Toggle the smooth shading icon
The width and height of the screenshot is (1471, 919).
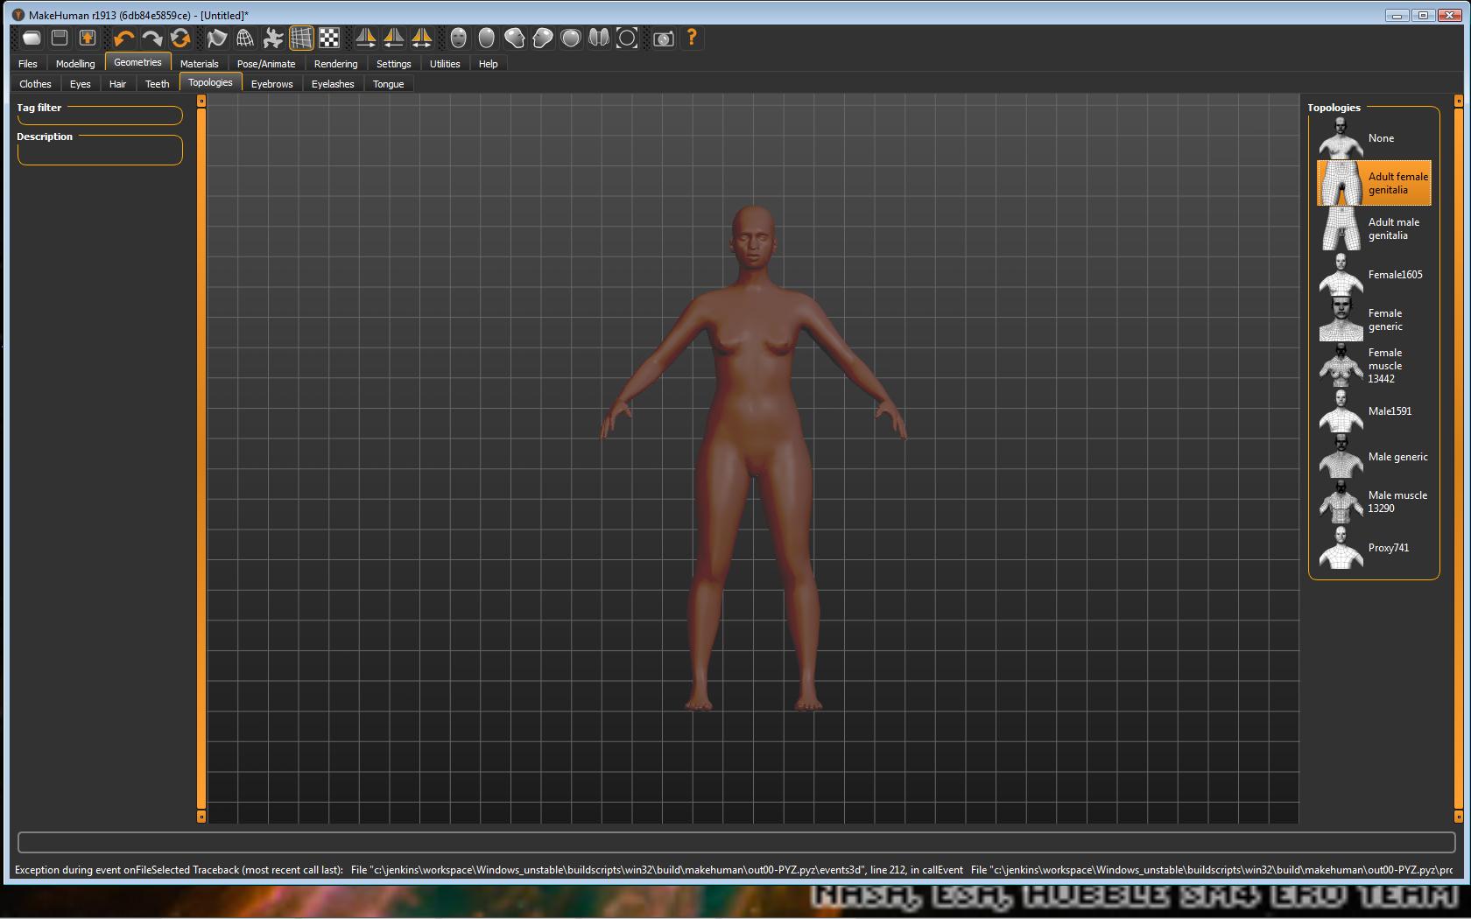(217, 38)
